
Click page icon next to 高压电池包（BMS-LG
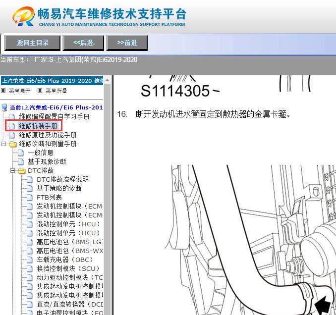pyautogui.click(x=30, y=242)
